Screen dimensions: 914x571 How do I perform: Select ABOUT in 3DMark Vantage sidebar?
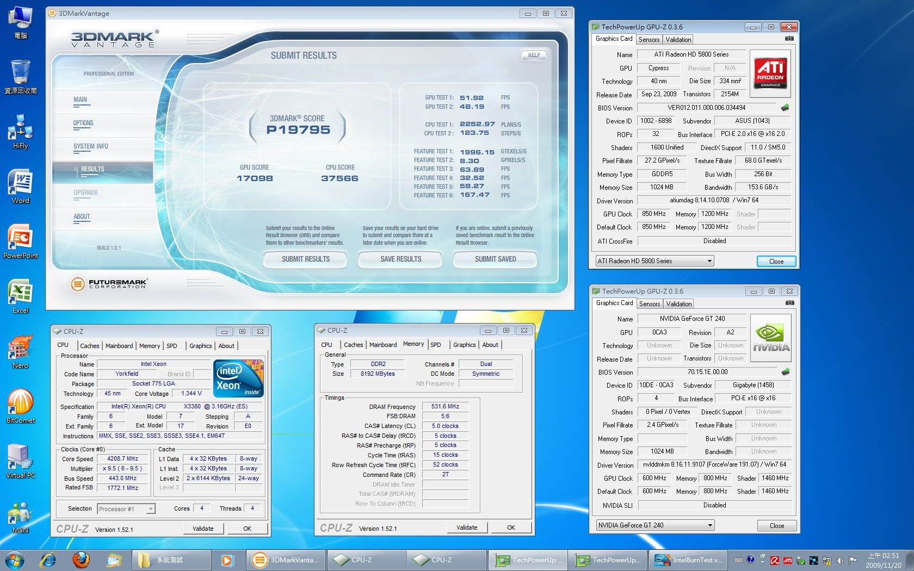pos(82,216)
